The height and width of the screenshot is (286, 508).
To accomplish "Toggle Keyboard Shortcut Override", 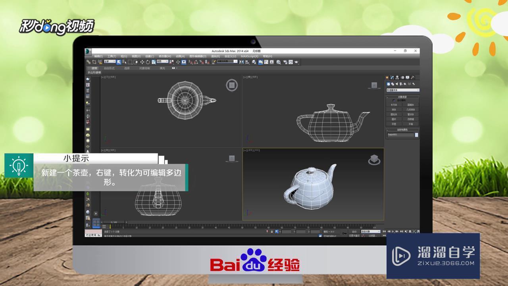I will (x=184, y=62).
